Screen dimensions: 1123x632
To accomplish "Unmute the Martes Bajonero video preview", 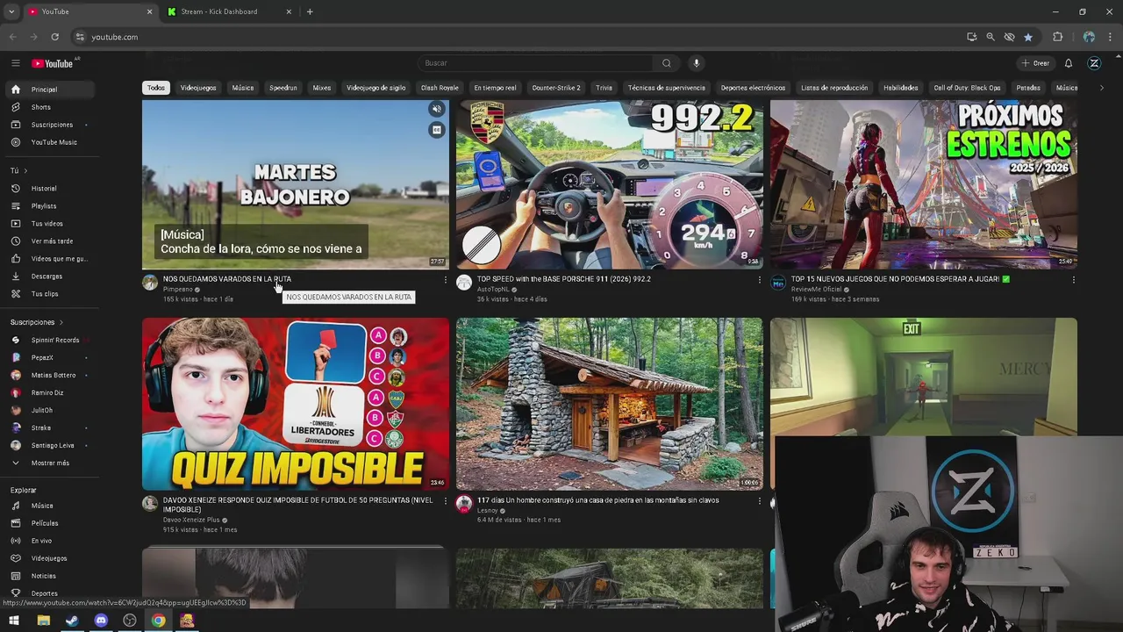I will click(x=437, y=109).
